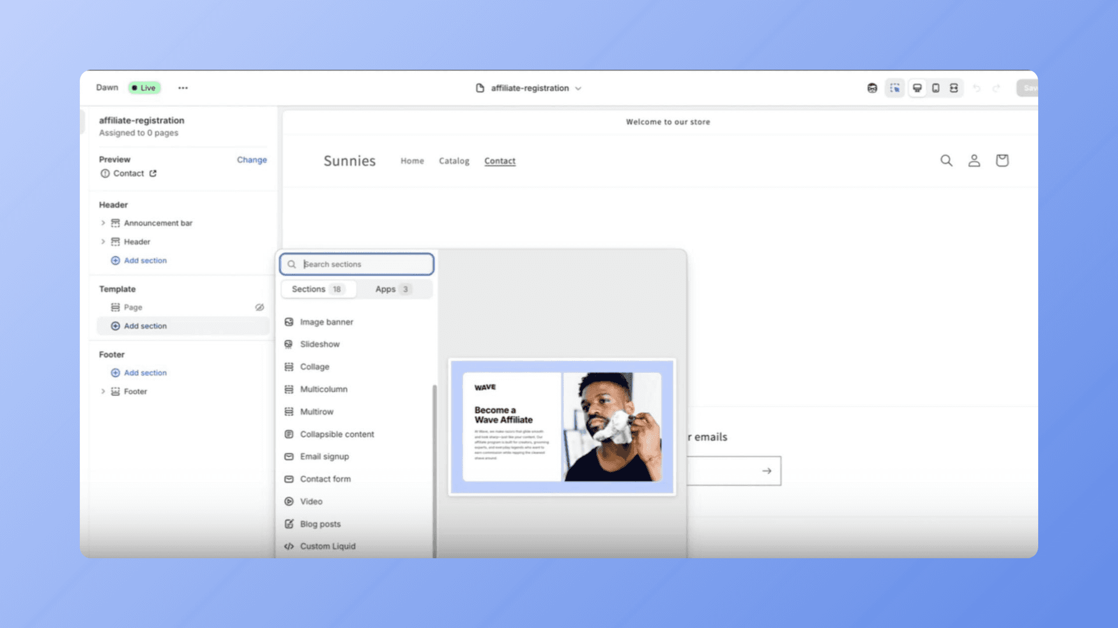
Task: Add the Multicolumn section
Action: pos(356,389)
